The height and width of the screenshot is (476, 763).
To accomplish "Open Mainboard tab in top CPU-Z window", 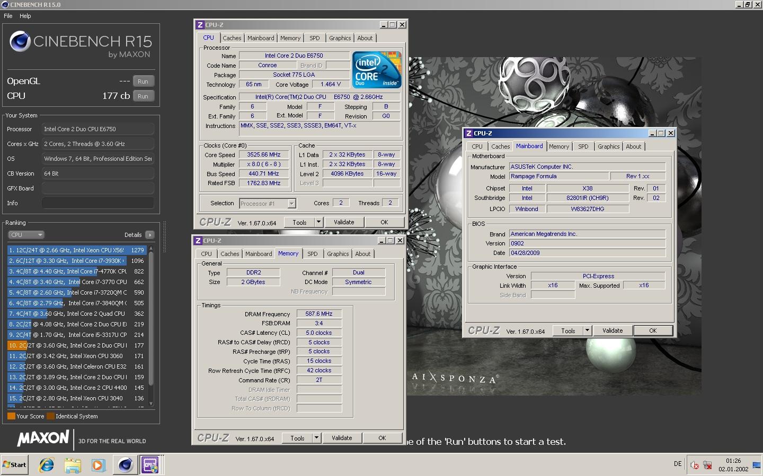I will pyautogui.click(x=261, y=38).
